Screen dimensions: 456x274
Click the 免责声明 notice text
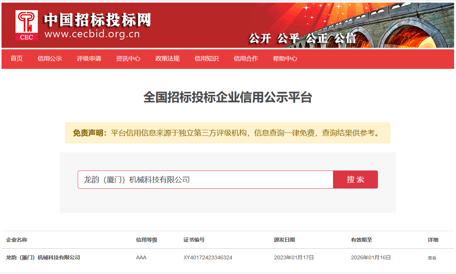coord(228,133)
